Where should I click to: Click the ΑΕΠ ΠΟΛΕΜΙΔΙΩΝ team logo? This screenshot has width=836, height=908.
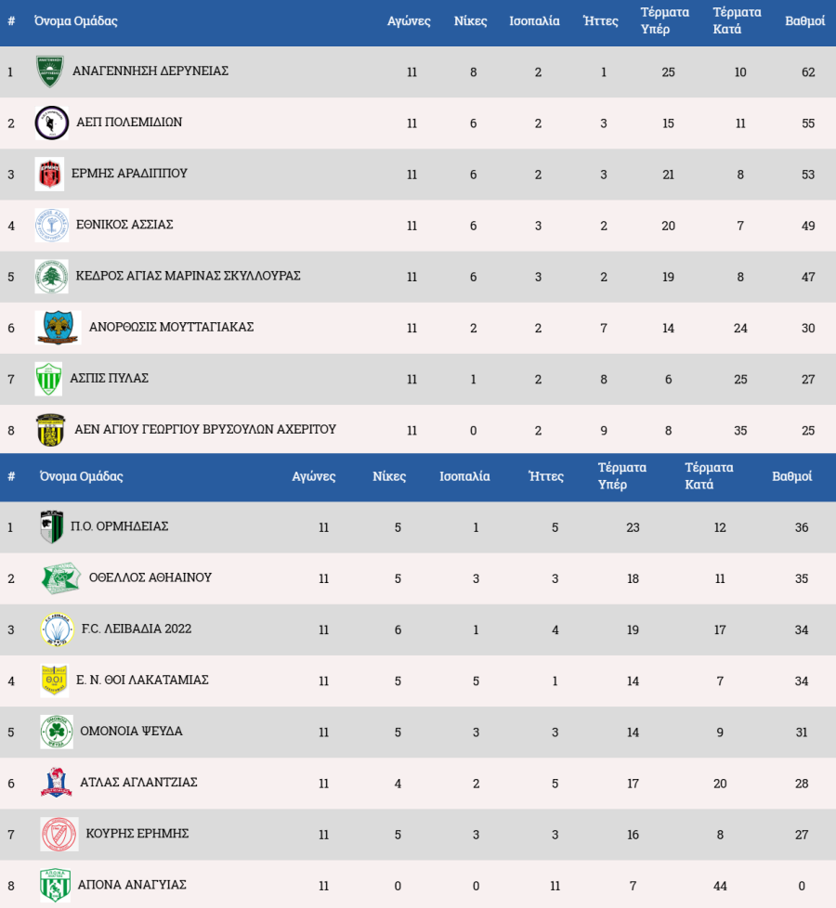pyautogui.click(x=51, y=123)
